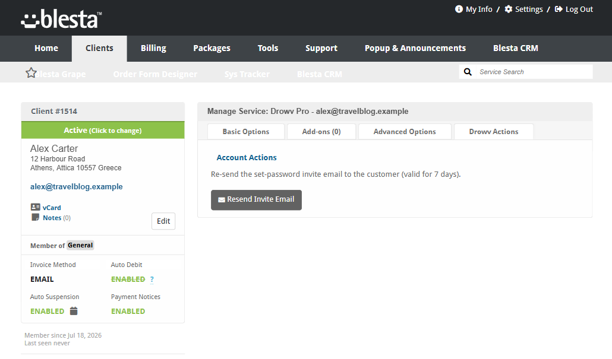Open Order Form Designer submenu link

click(155, 74)
